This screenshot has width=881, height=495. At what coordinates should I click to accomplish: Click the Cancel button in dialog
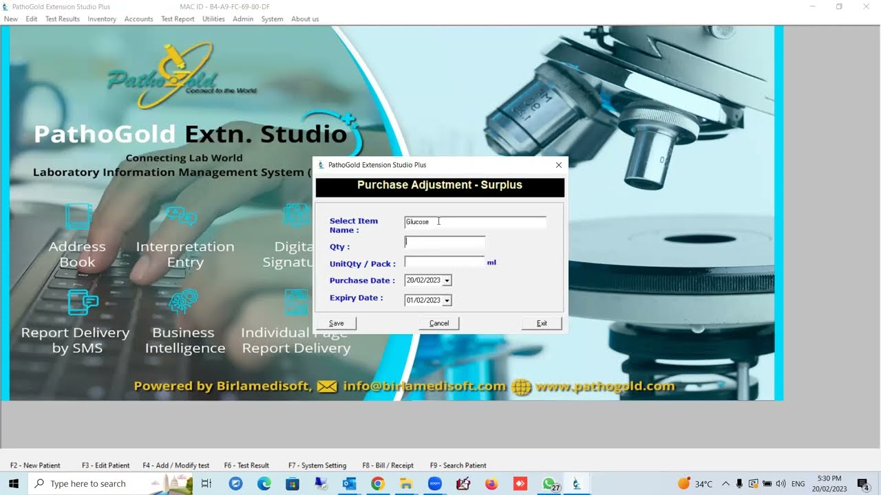pos(439,323)
